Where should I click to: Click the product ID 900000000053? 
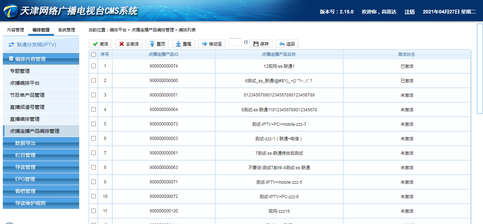164,138
